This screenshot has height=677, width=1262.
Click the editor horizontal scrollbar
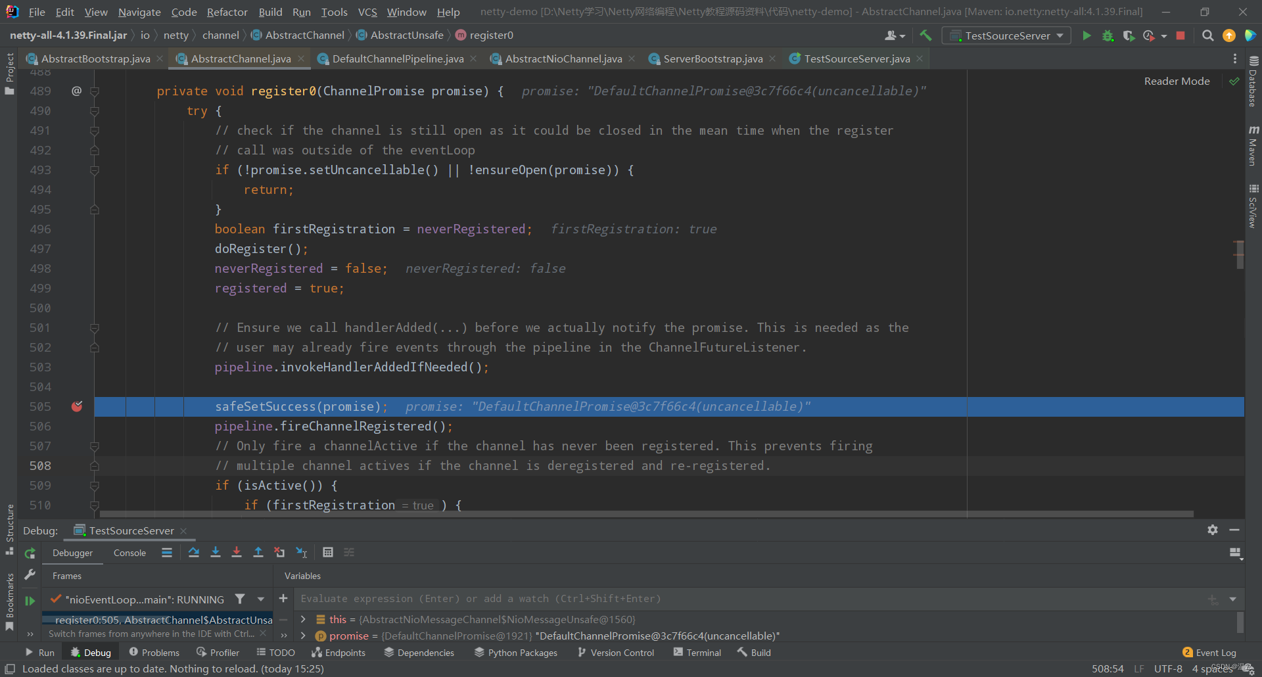647,514
